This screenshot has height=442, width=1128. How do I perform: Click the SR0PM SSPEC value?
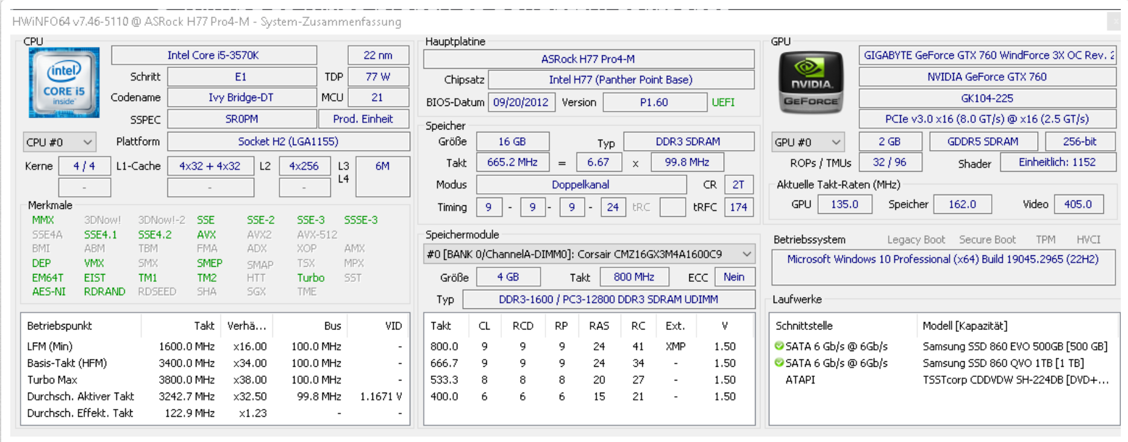click(x=242, y=119)
